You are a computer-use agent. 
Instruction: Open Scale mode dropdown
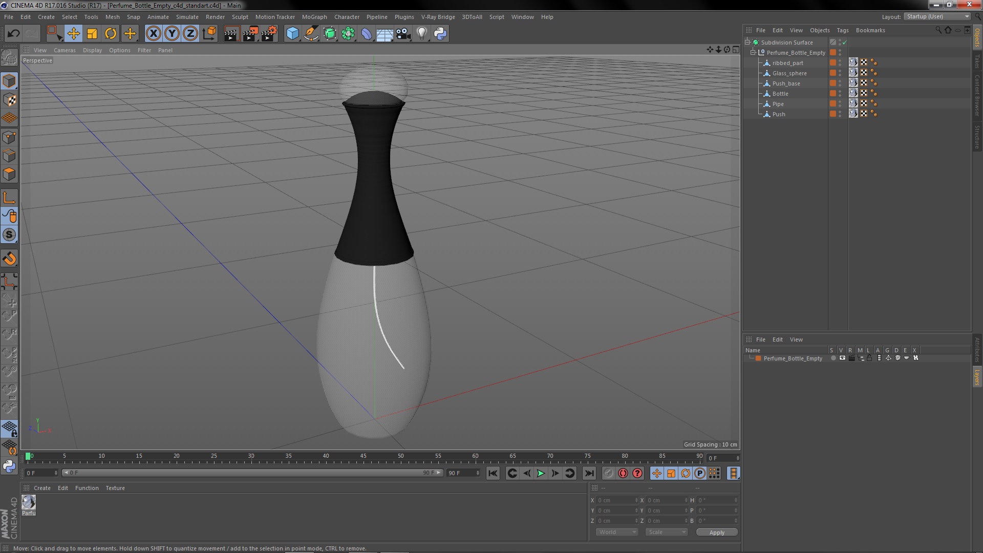[666, 532]
